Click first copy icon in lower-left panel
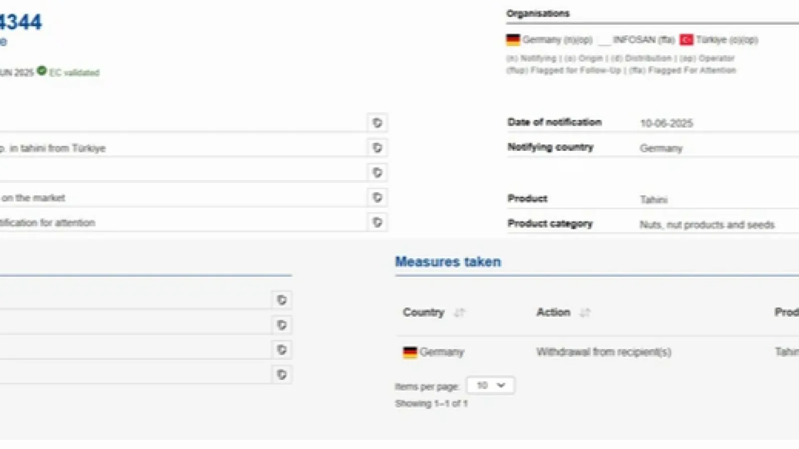Image resolution: width=799 pixels, height=449 pixels. [x=282, y=300]
